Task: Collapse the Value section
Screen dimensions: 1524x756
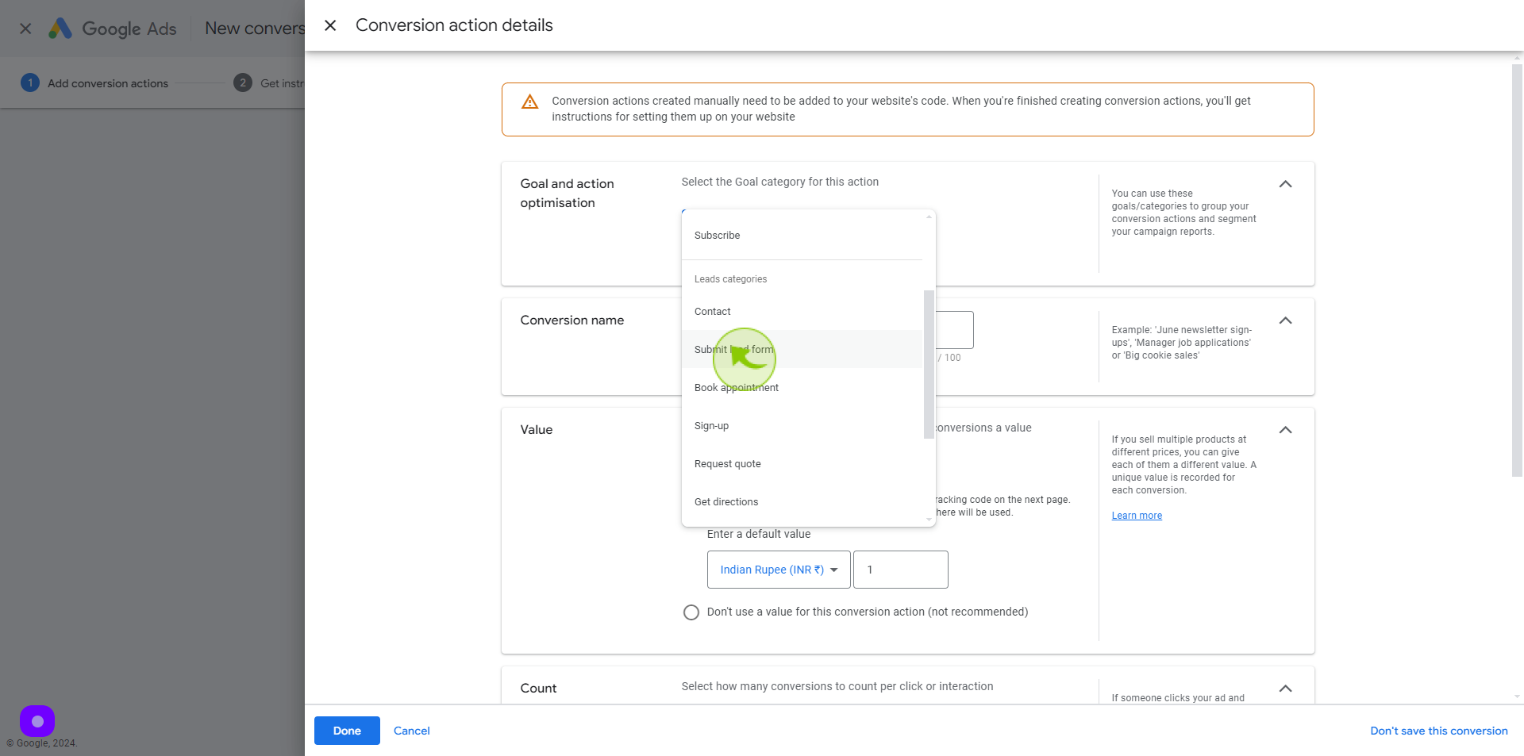Action: (x=1285, y=430)
